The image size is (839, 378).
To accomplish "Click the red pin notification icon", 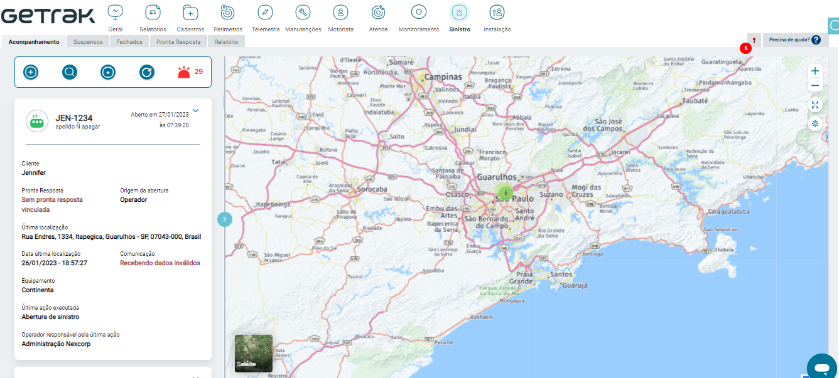I will pyautogui.click(x=754, y=40).
